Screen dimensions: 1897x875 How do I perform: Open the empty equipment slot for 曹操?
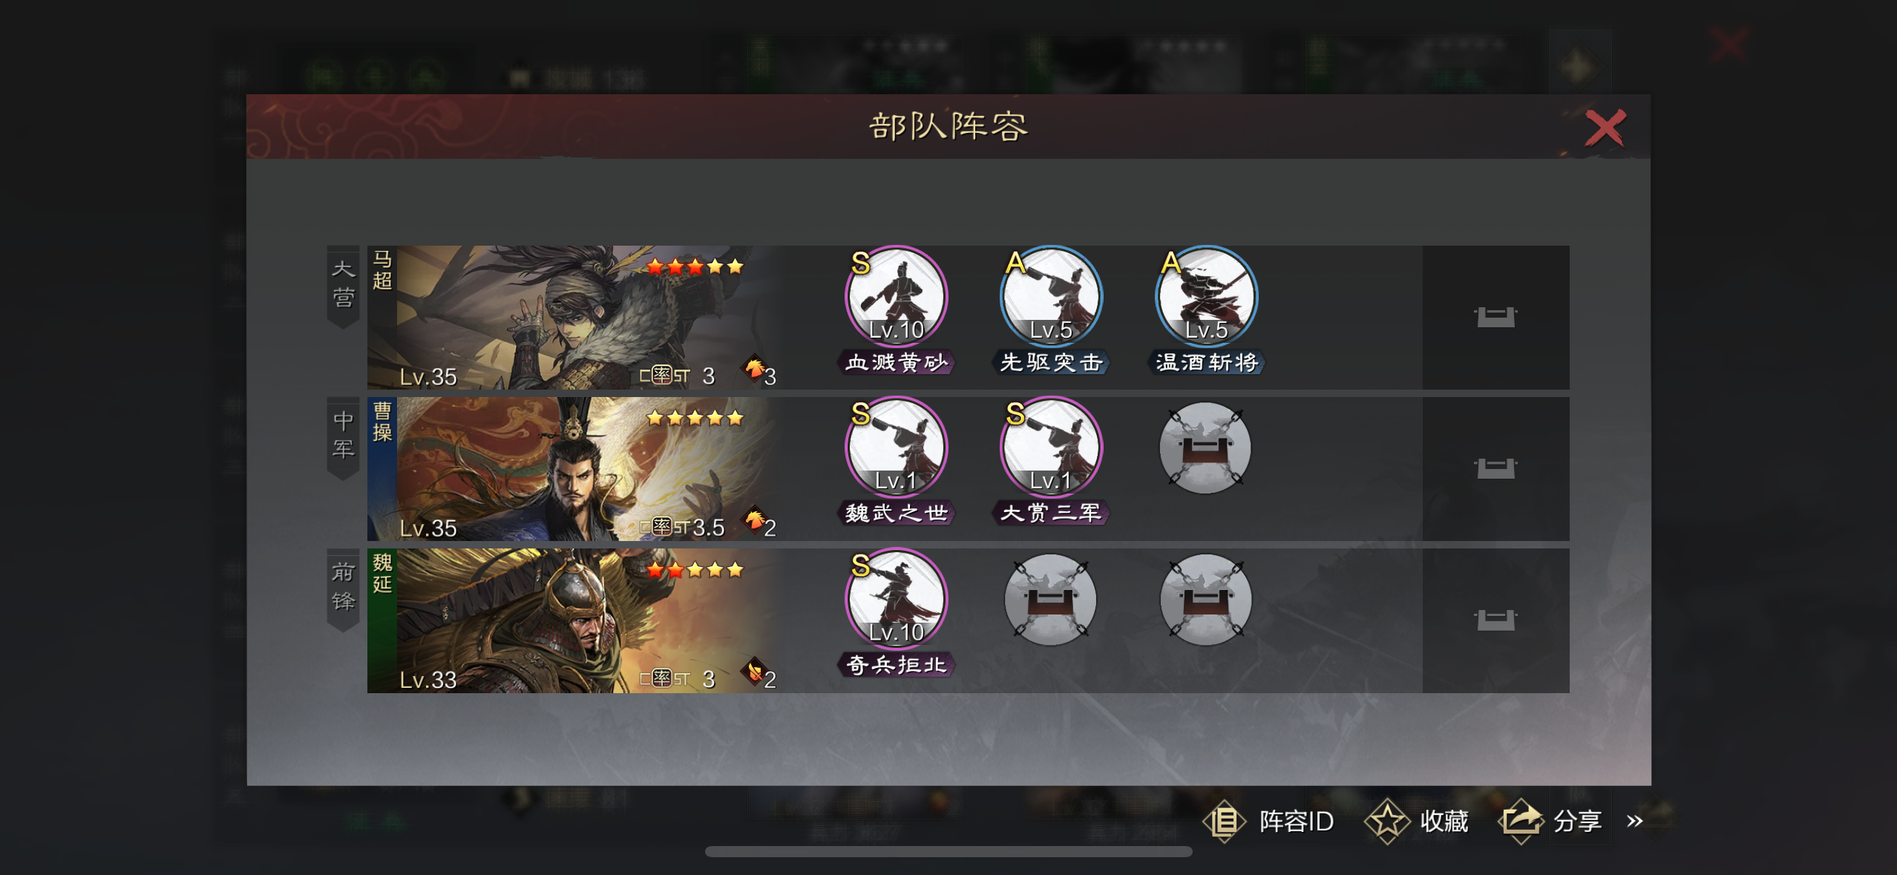point(1495,468)
